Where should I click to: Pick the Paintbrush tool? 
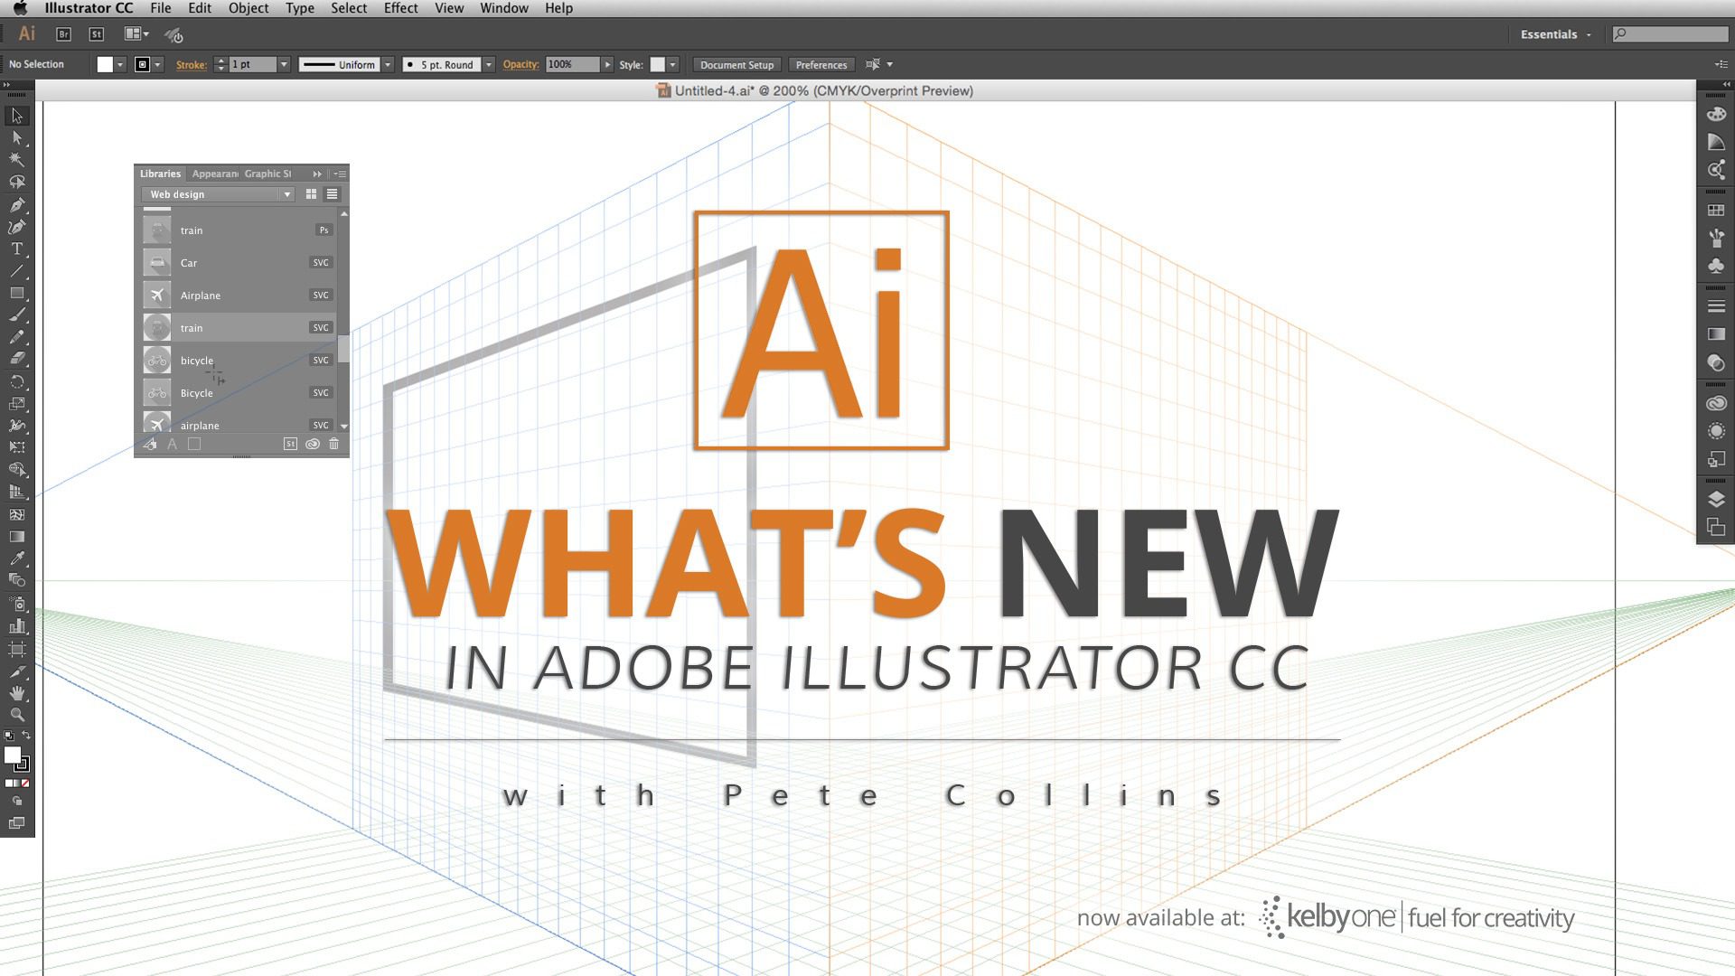coord(16,315)
